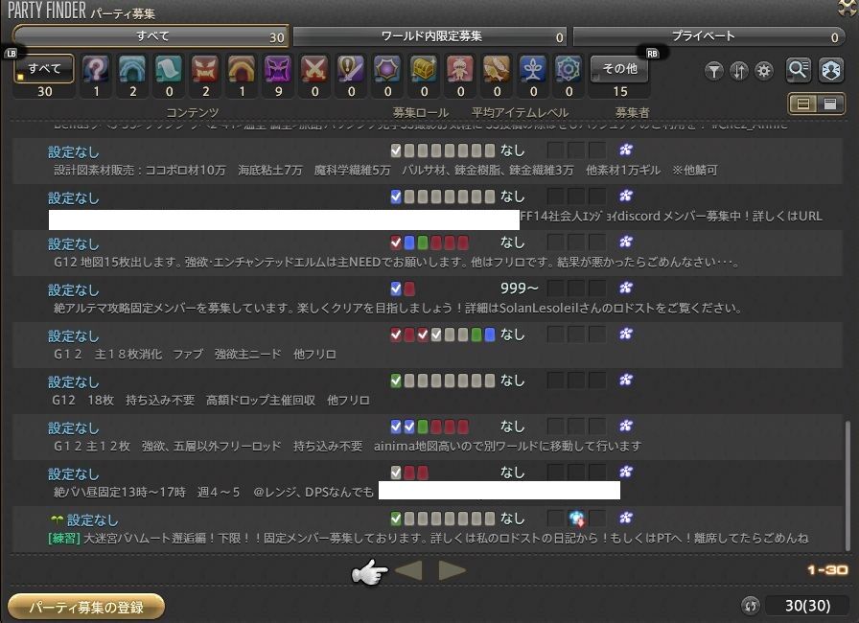The image size is (859, 623).
Task: Open listing G12主12枚 強欲、五層以外フリーロッド
Action: pyautogui.click(x=428, y=436)
